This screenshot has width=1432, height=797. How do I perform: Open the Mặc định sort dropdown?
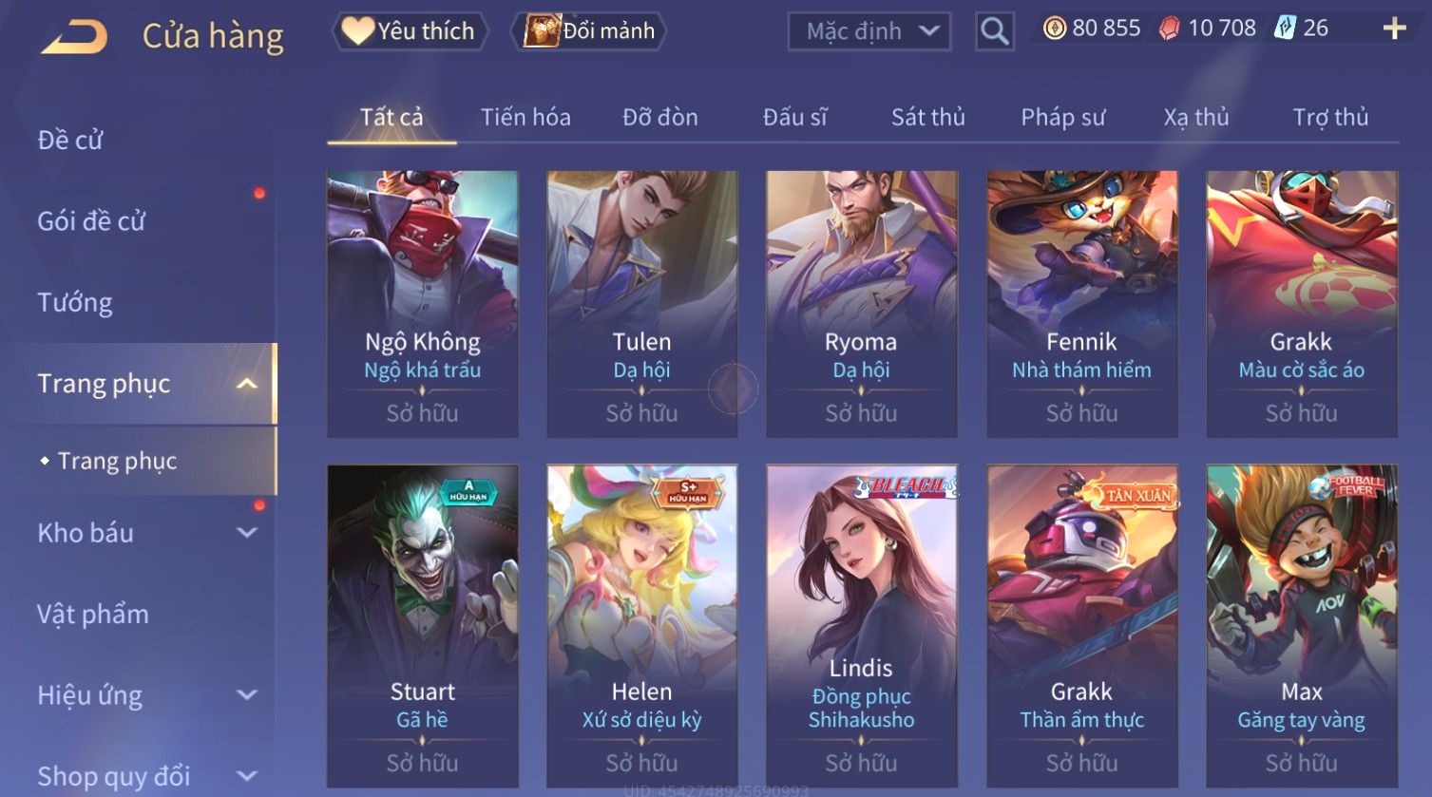870,31
